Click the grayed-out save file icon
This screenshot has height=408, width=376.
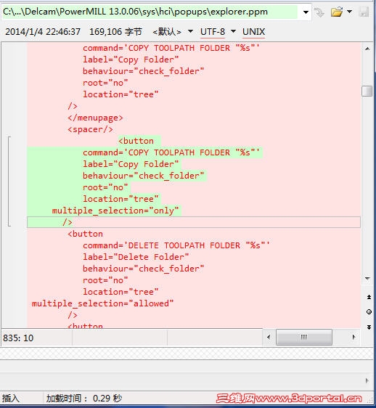(x=364, y=12)
